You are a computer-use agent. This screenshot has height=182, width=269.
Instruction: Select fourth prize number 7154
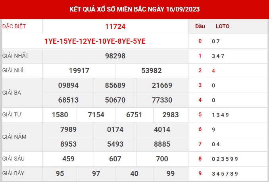point(96,115)
